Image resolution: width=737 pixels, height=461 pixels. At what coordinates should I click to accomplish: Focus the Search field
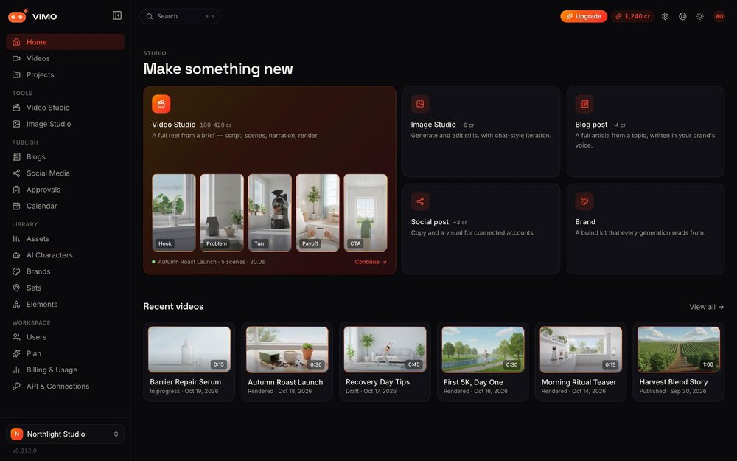(180, 16)
